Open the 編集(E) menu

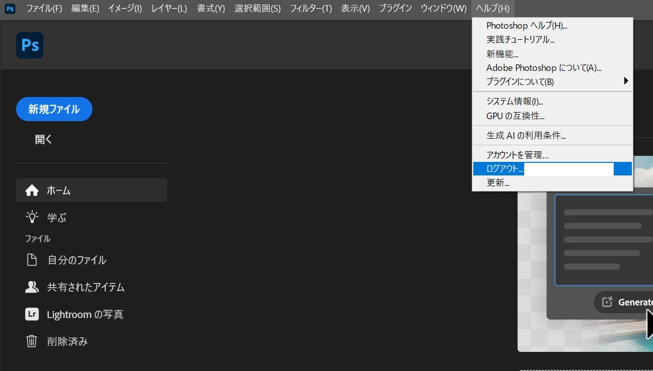pos(85,9)
